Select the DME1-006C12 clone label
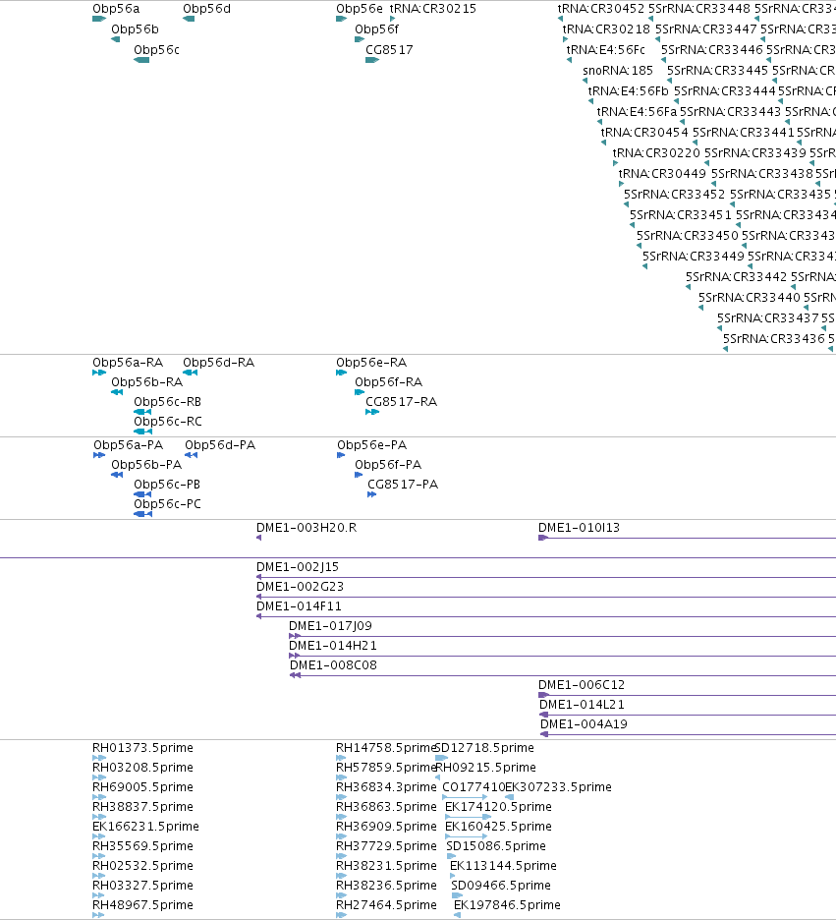Screen dimensions: 836x920 (582, 685)
